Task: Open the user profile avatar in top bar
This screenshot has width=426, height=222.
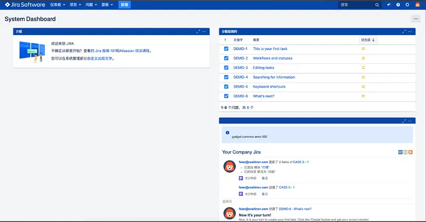Action: tap(417, 5)
